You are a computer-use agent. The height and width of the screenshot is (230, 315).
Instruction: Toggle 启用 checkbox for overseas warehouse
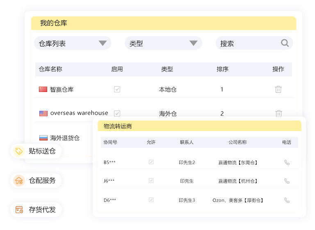point(117,113)
